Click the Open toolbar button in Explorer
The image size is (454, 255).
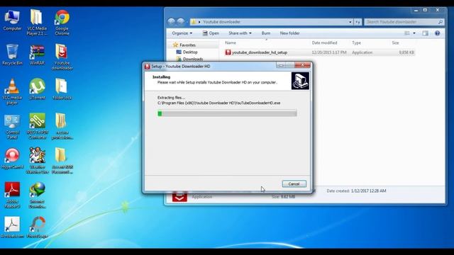pyautogui.click(x=211, y=33)
